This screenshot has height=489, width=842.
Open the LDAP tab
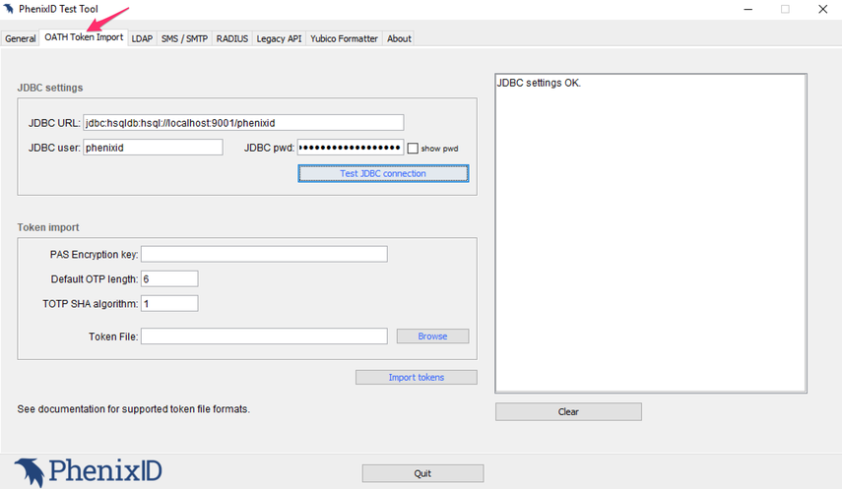(142, 38)
